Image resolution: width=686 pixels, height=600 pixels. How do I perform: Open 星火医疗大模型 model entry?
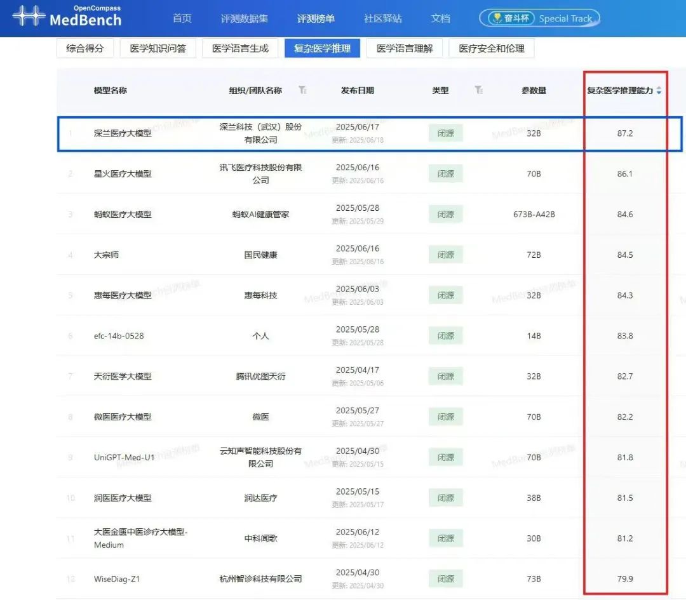coord(123,173)
